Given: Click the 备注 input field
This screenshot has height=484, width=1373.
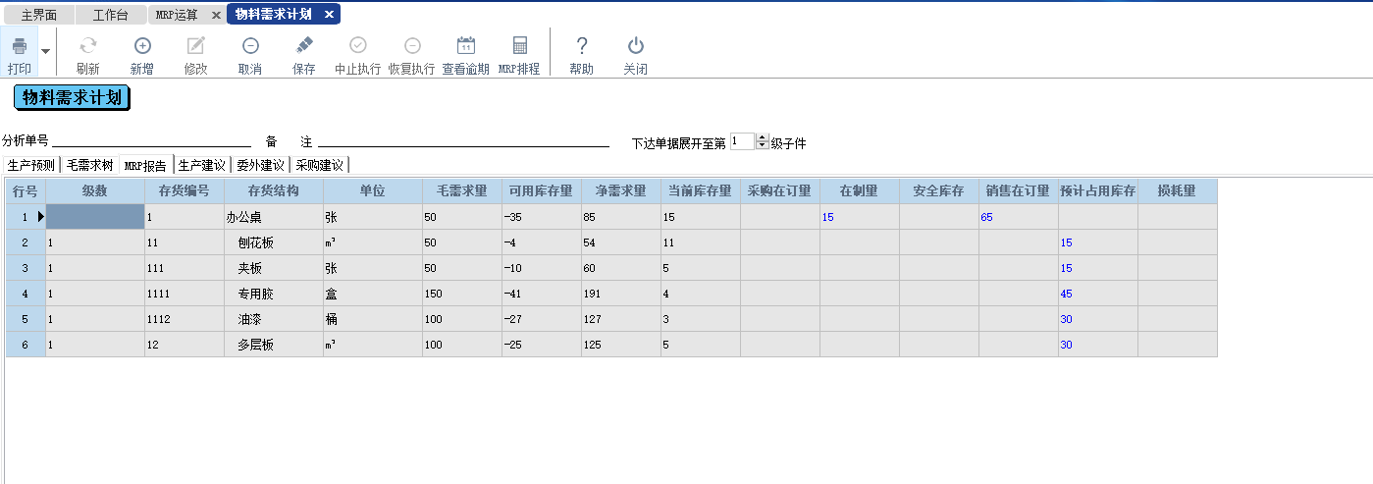Looking at the screenshot, I should pyautogui.click(x=463, y=140).
